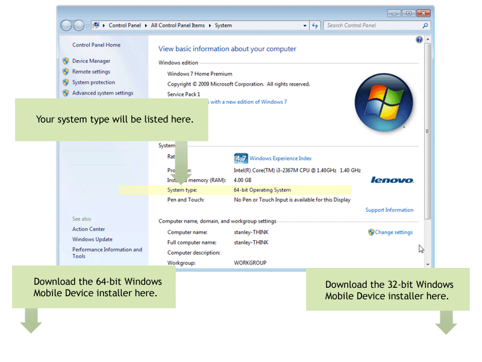This screenshot has width=482, height=362.
Task: Open the blue Help question mark
Action: tap(419, 40)
